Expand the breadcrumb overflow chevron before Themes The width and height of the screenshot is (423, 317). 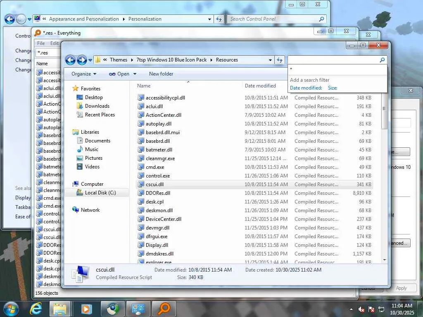tap(105, 60)
